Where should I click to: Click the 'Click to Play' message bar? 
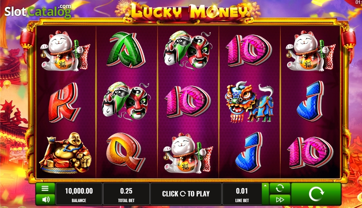pos(186,194)
